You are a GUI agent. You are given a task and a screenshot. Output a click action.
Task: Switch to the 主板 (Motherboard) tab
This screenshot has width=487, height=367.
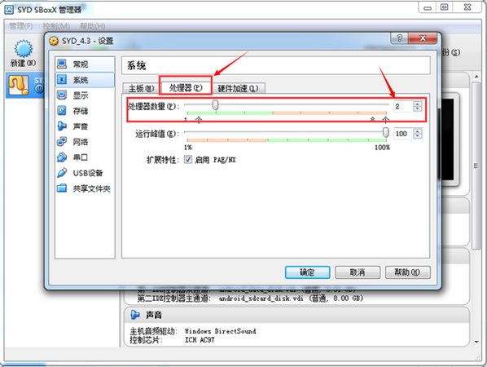[142, 88]
